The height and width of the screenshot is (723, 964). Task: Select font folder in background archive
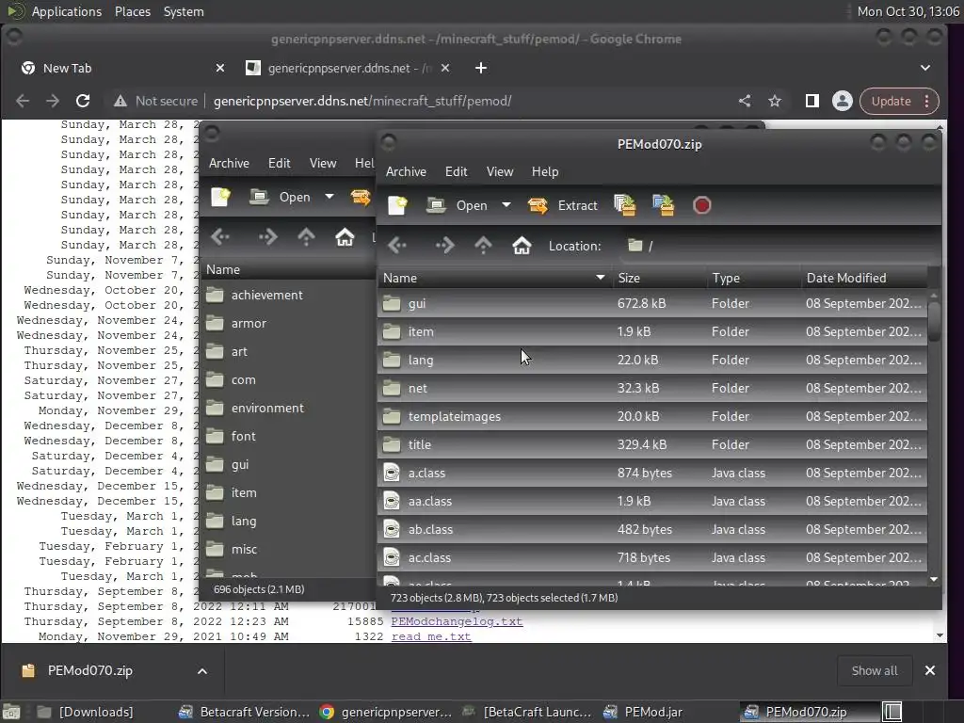tap(288, 437)
